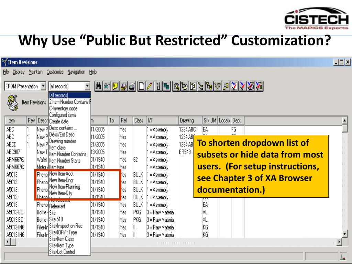Click the Class column header
Screen dimensions: 352x264
[140, 121]
